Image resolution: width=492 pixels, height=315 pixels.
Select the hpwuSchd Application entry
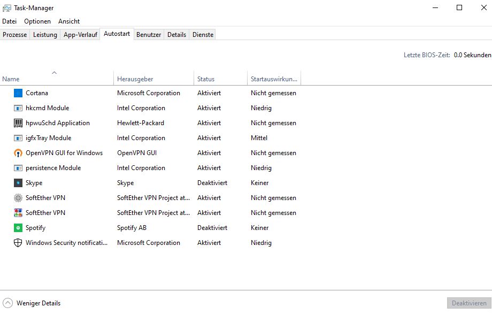(x=58, y=123)
